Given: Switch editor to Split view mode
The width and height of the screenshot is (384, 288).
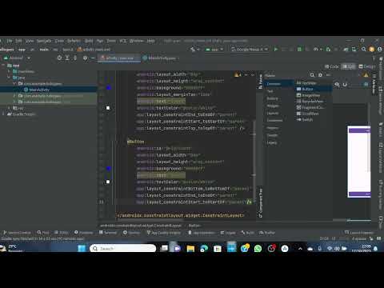Looking at the screenshot, I should coord(349,66).
